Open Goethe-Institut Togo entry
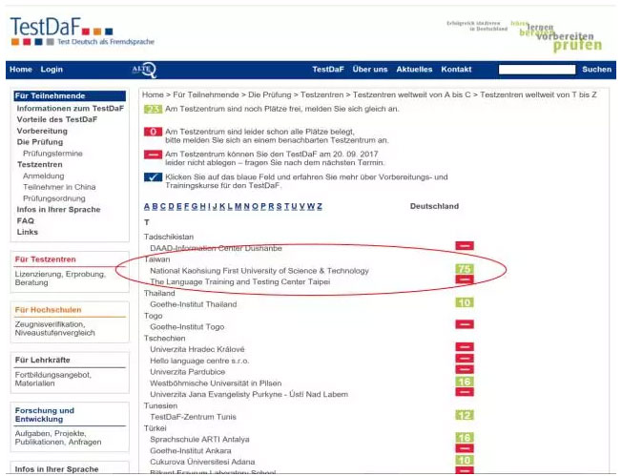 (x=187, y=327)
